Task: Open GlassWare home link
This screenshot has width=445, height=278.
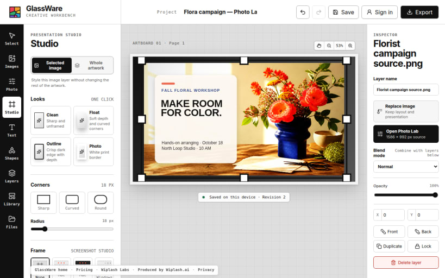Action: coord(51,270)
